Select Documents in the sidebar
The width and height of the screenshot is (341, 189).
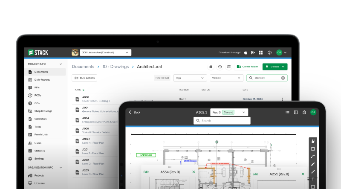(x=45, y=72)
